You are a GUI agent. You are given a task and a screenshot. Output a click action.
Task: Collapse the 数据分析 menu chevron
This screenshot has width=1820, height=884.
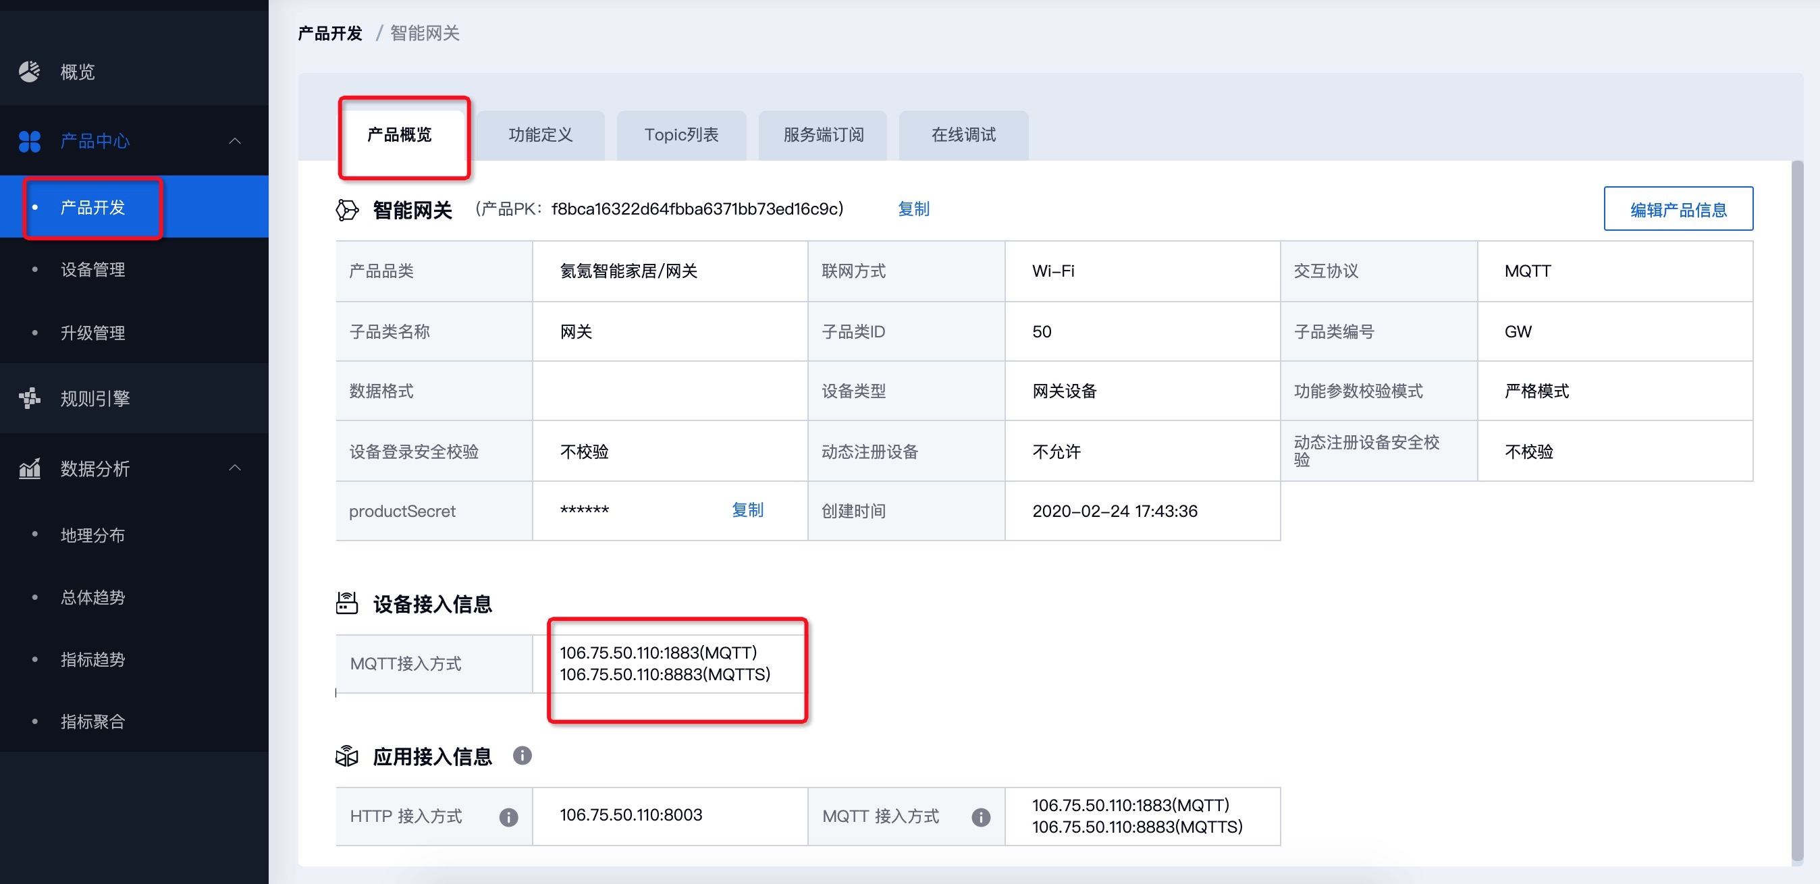coord(236,468)
